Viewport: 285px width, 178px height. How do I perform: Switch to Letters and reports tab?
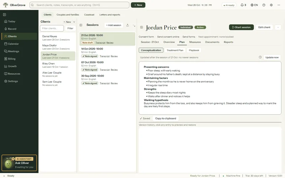click(x=110, y=15)
